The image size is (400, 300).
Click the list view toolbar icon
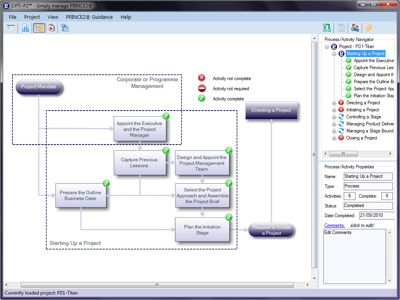(x=11, y=28)
